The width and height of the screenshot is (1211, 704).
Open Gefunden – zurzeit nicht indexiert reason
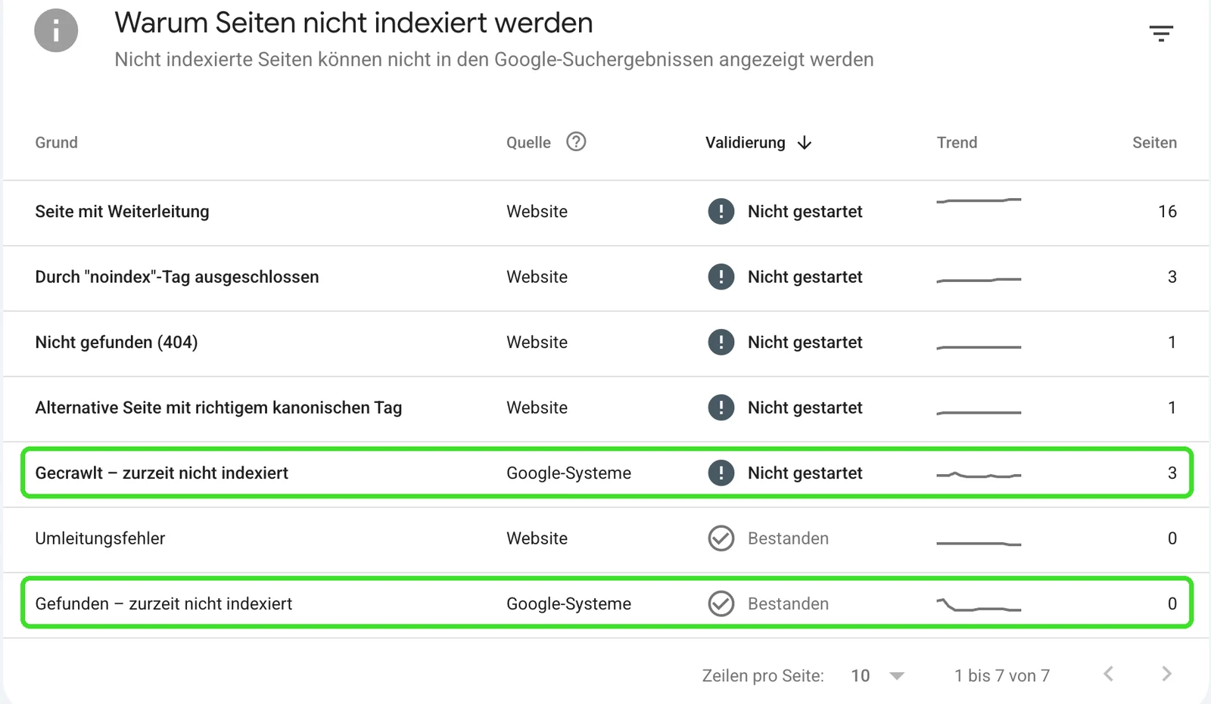(163, 603)
